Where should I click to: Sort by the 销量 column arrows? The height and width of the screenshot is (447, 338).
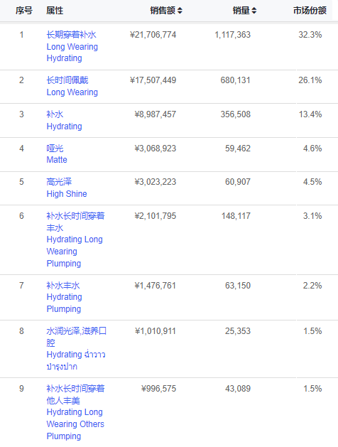tap(254, 11)
